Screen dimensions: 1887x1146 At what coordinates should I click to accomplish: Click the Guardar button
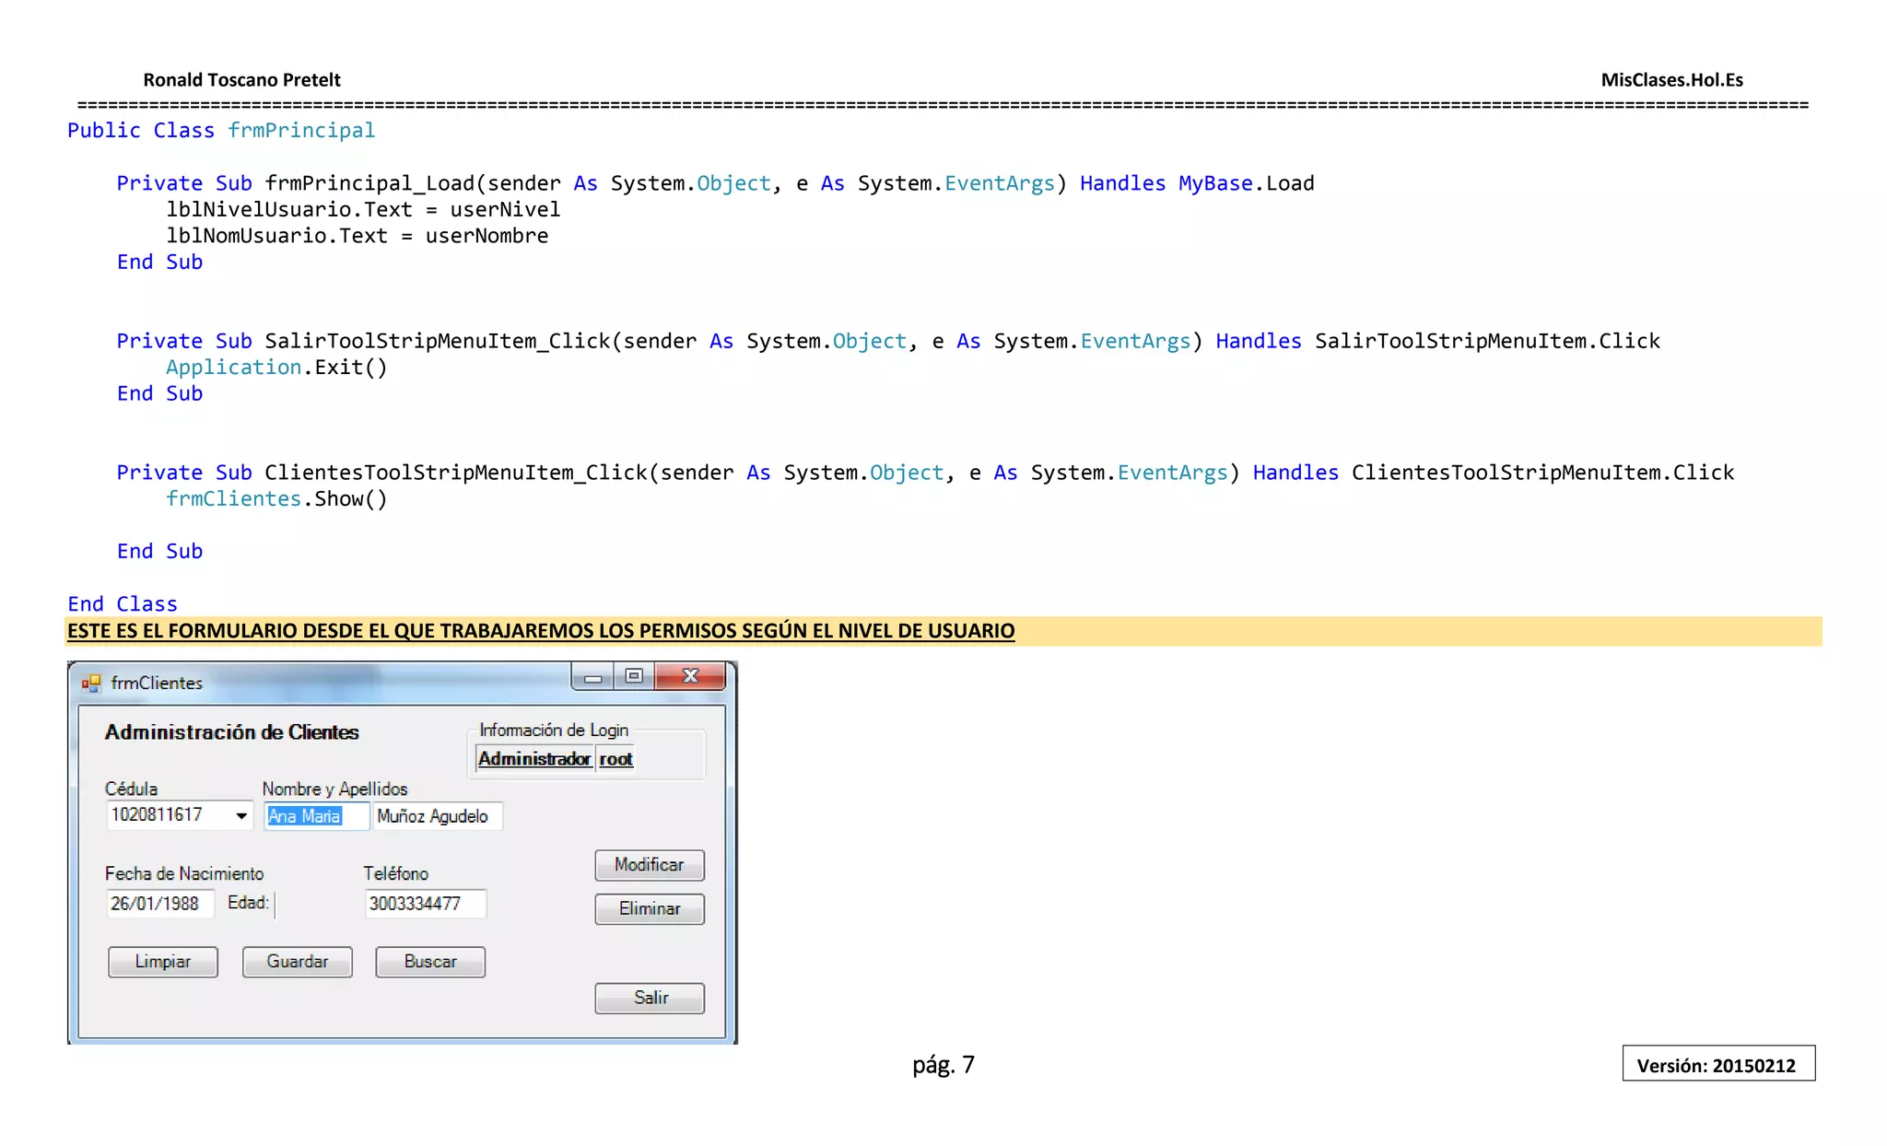[x=297, y=962]
